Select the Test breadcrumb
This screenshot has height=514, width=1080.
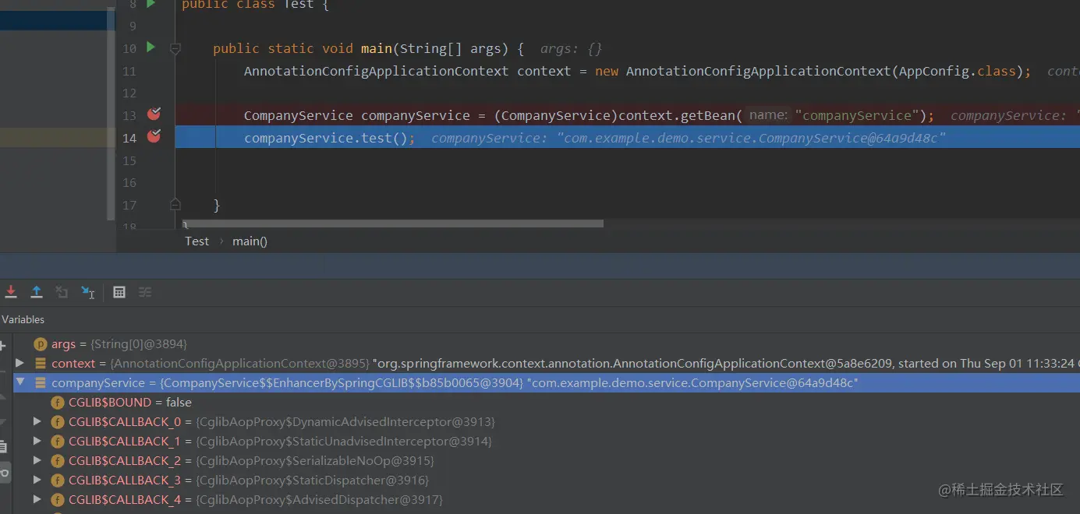(x=197, y=241)
